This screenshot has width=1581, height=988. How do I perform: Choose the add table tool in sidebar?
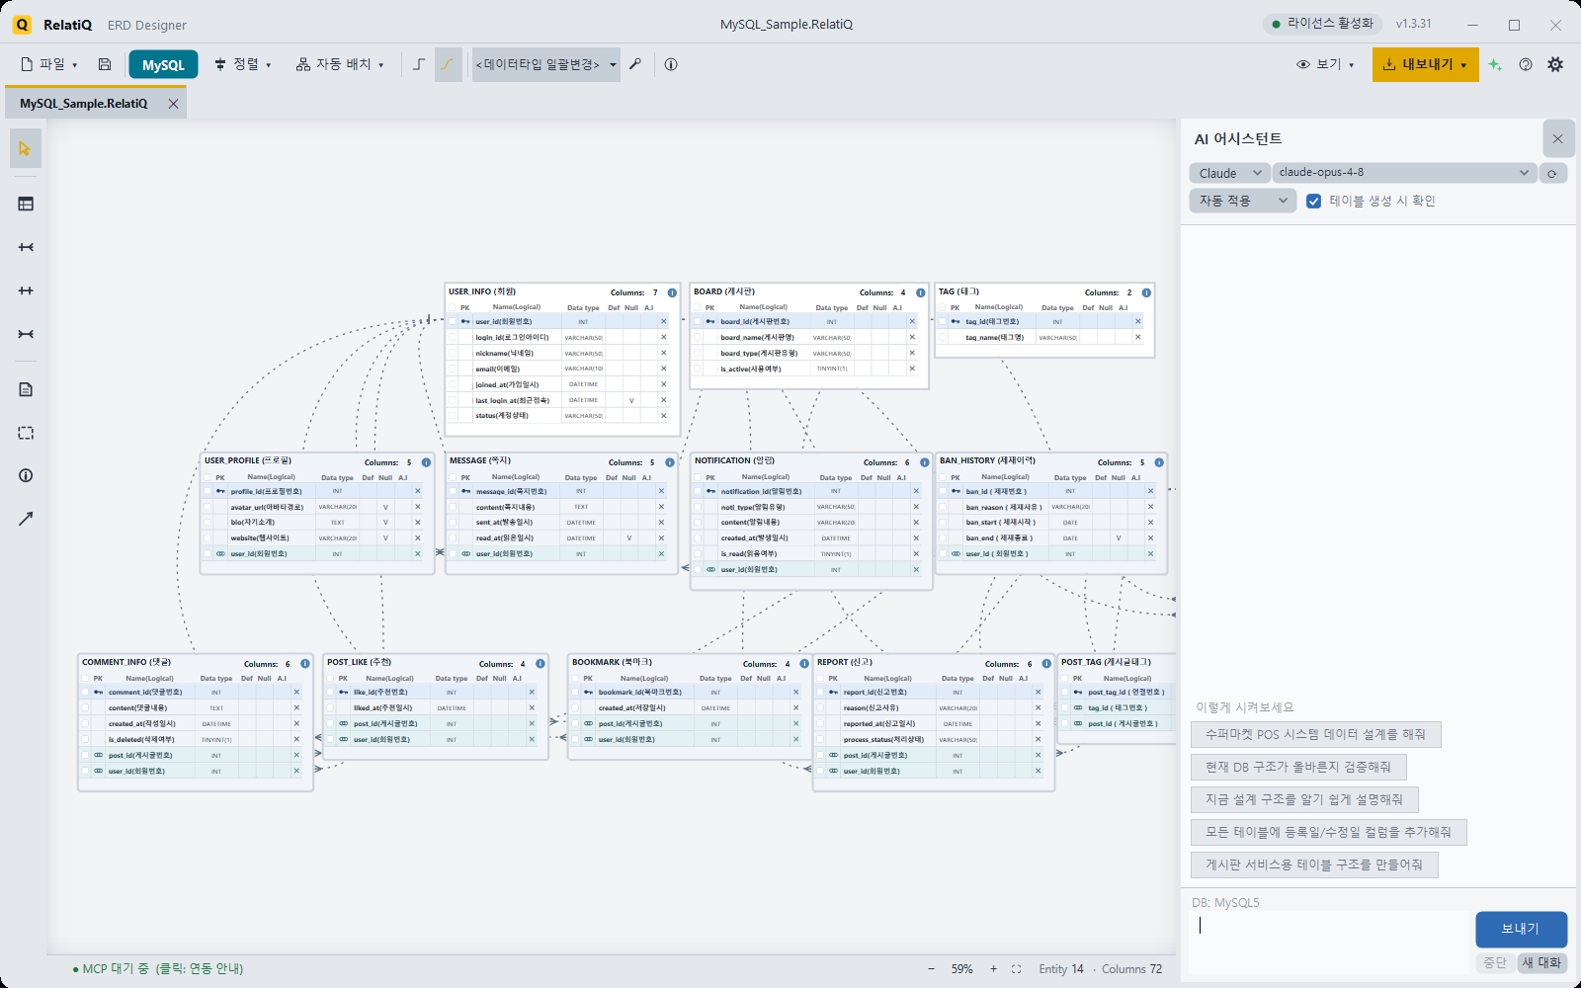click(26, 204)
